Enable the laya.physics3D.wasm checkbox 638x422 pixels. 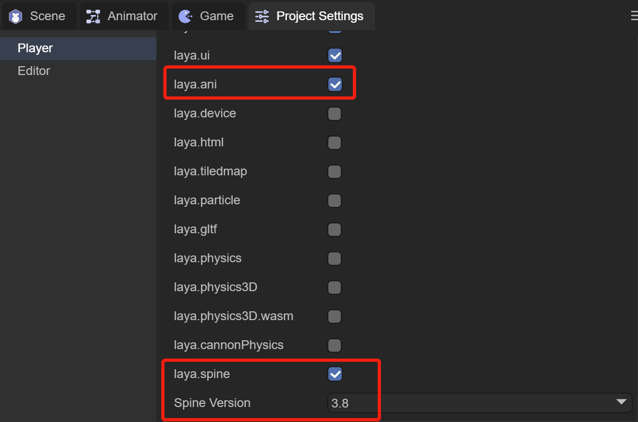335,316
